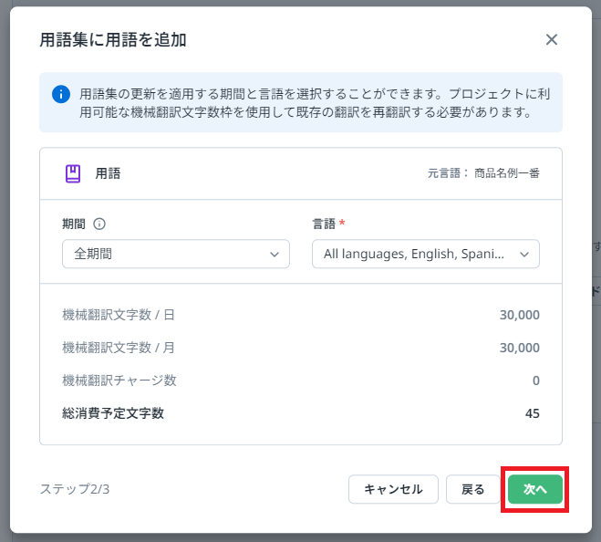Screen dimensions: 601x542
Task: Click the 機械翻訳チャージ数 label
Action: [x=119, y=380]
